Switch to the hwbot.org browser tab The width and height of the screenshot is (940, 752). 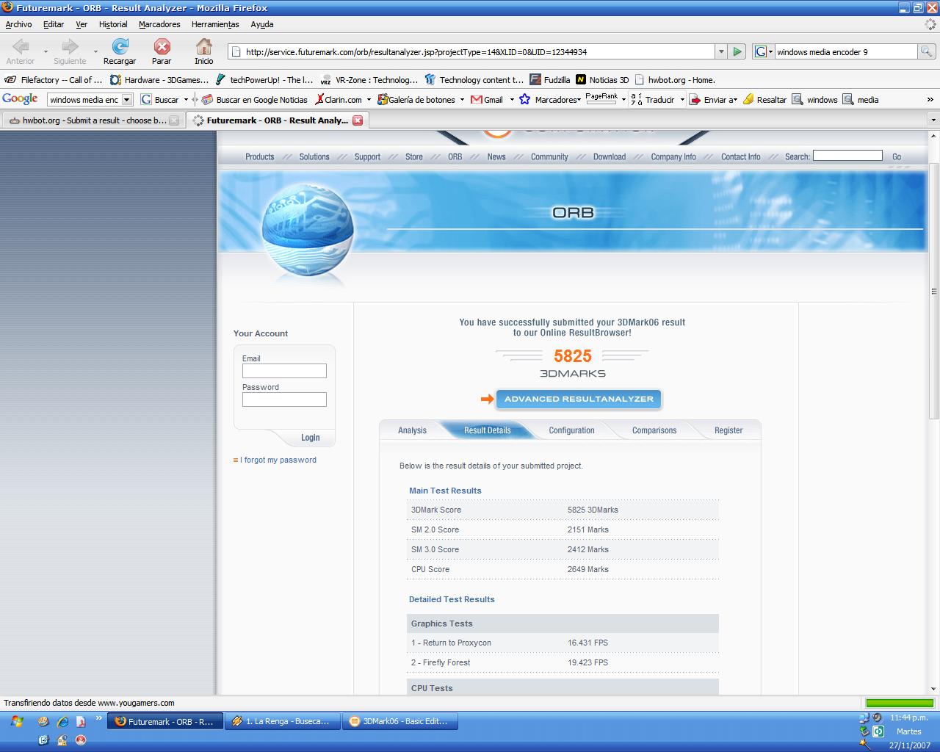94,120
